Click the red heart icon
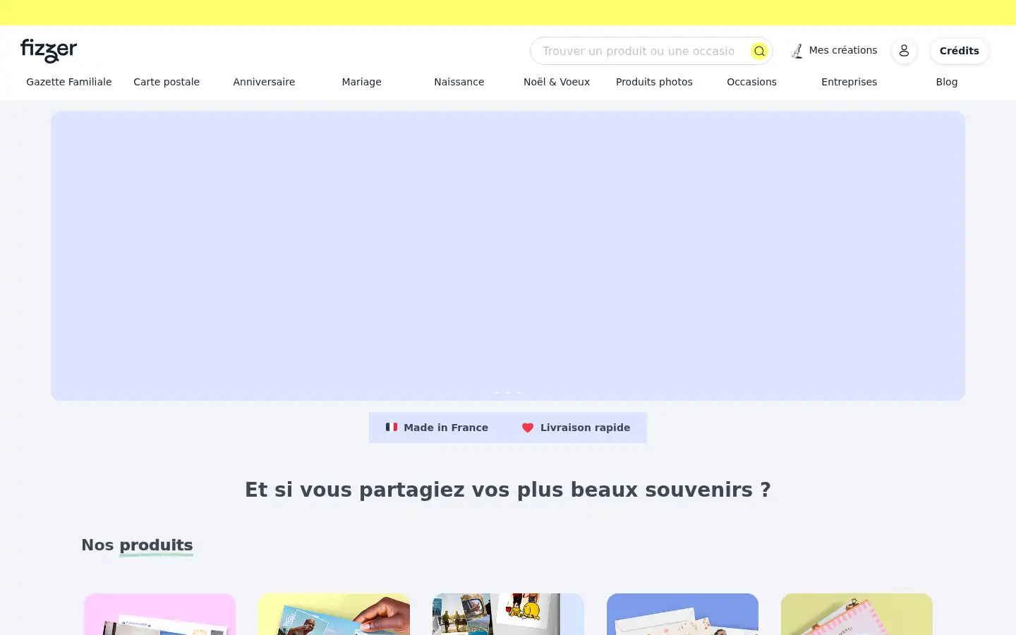The height and width of the screenshot is (635, 1016). [x=528, y=428]
